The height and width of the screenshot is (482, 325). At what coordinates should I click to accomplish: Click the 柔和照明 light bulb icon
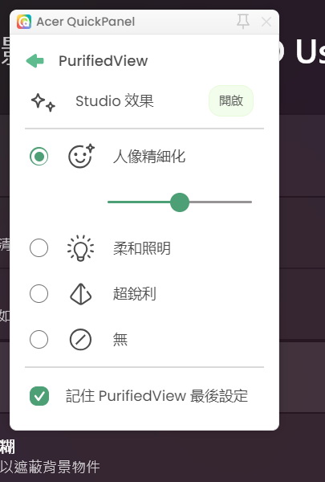click(x=80, y=248)
